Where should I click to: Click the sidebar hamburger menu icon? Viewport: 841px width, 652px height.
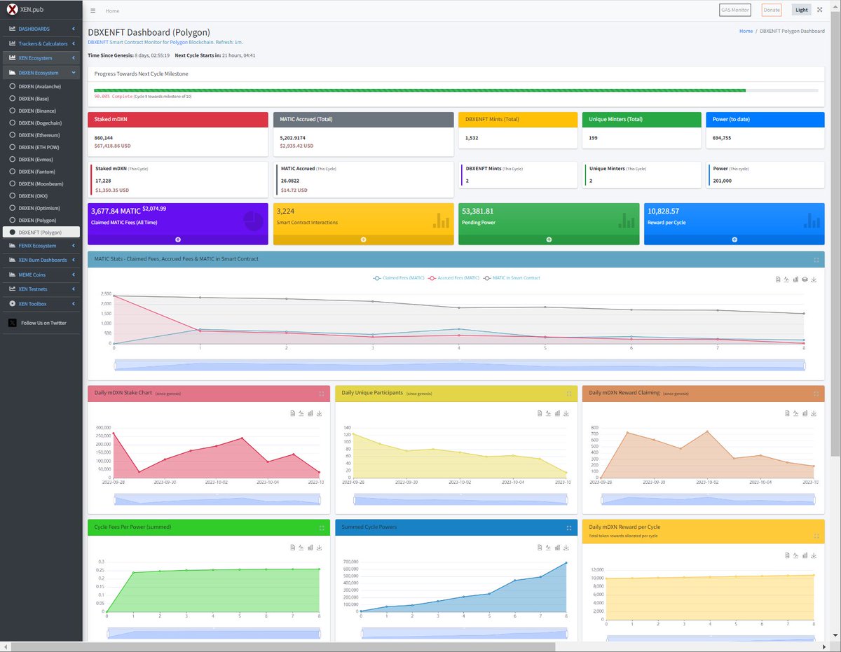[93, 11]
